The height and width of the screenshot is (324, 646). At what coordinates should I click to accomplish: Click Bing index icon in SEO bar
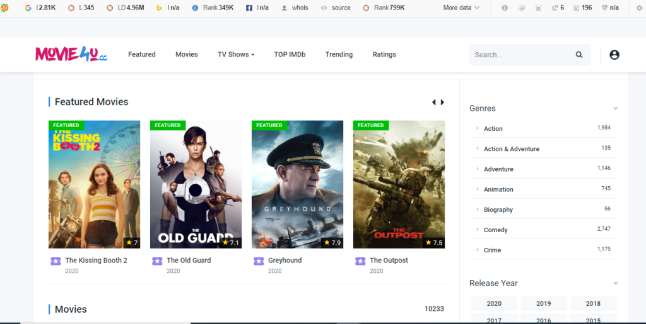160,8
